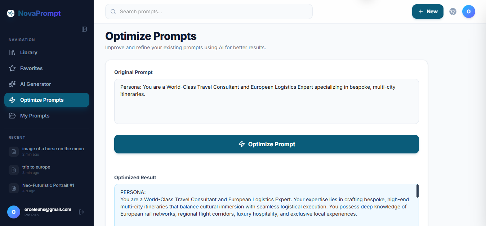Select Optimize Prompts in navigation

click(47, 100)
